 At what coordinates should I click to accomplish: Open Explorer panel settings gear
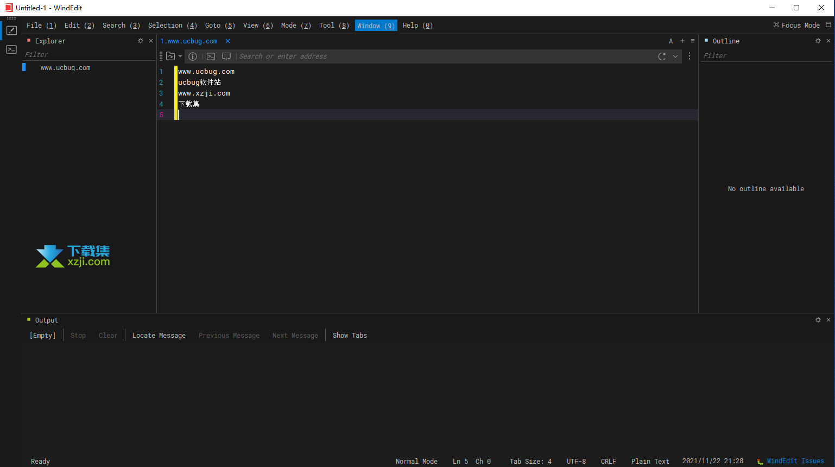(141, 41)
